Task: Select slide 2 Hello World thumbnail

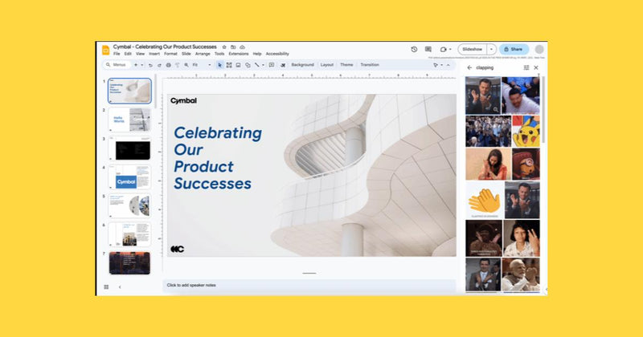Action: 129,120
